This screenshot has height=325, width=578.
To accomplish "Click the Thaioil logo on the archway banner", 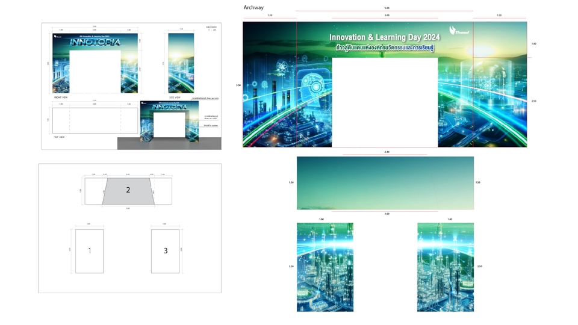I will (x=459, y=31).
